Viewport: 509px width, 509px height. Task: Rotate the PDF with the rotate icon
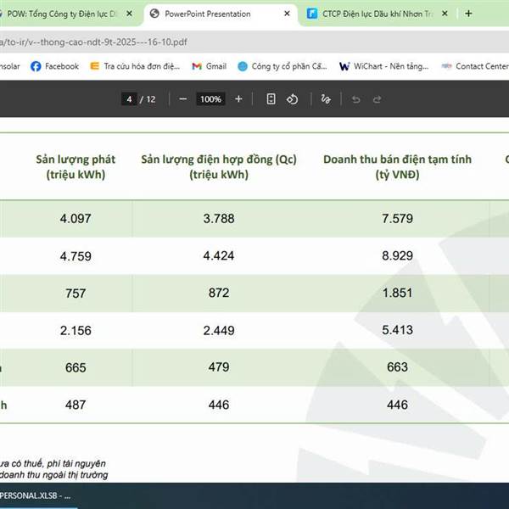(292, 99)
